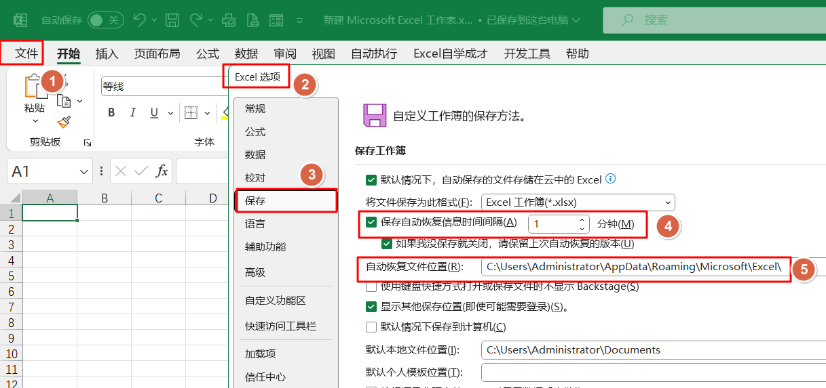
Task: Click the form icon in quick access toolbar
Action: pyautogui.click(x=276, y=20)
